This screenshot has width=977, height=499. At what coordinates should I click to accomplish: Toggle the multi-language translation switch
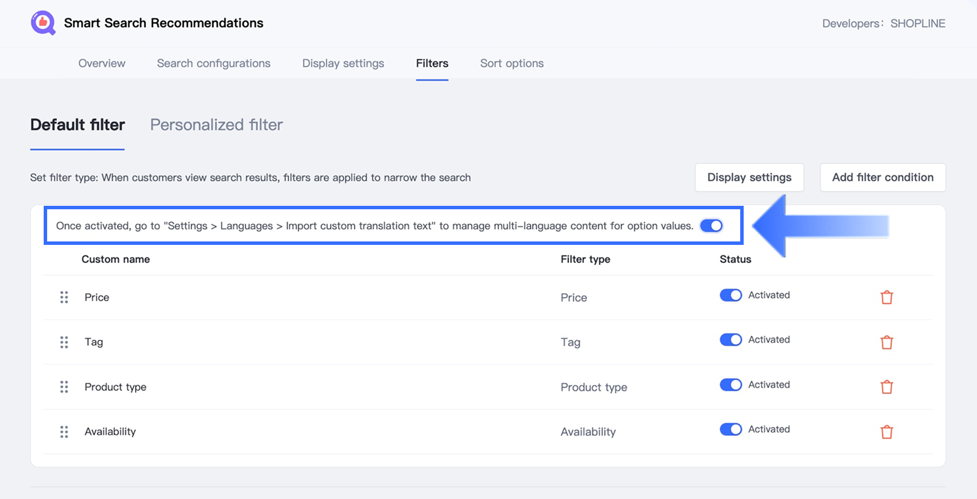tap(711, 226)
